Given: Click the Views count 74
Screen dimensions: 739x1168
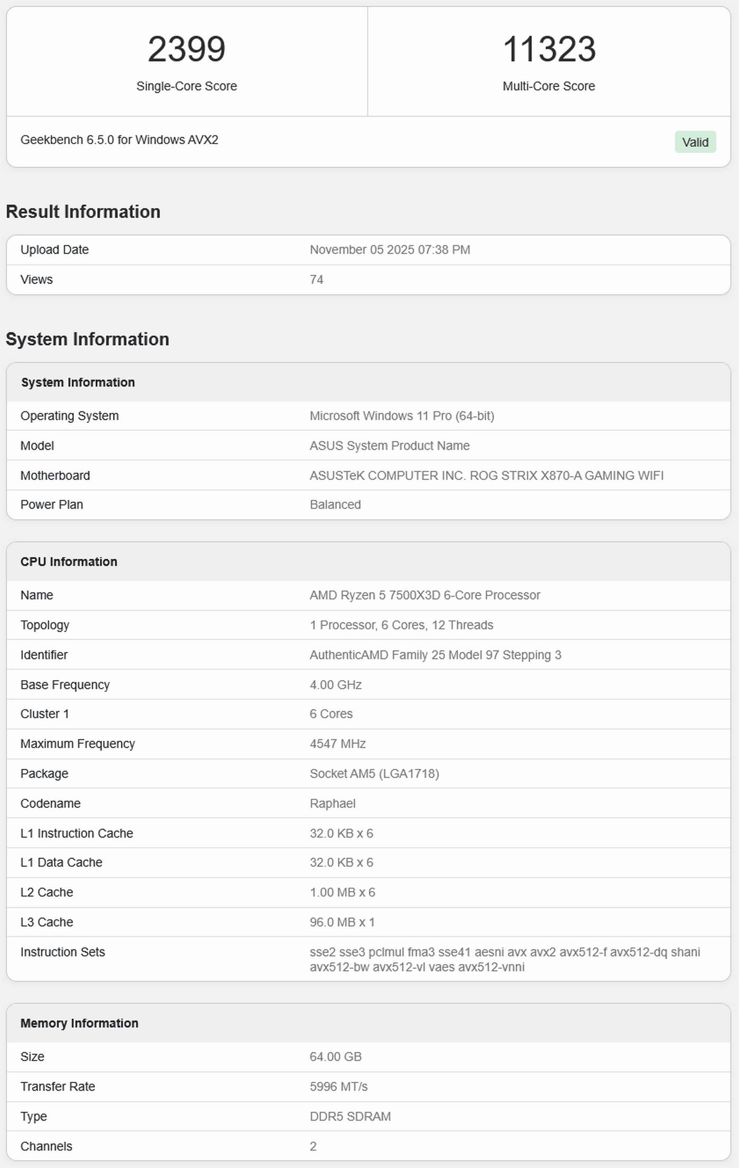Looking at the screenshot, I should point(316,279).
